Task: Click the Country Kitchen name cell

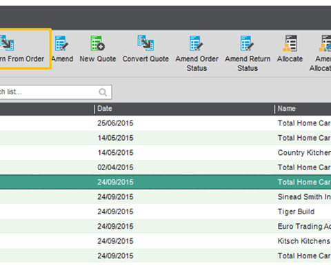Action: click(x=304, y=152)
